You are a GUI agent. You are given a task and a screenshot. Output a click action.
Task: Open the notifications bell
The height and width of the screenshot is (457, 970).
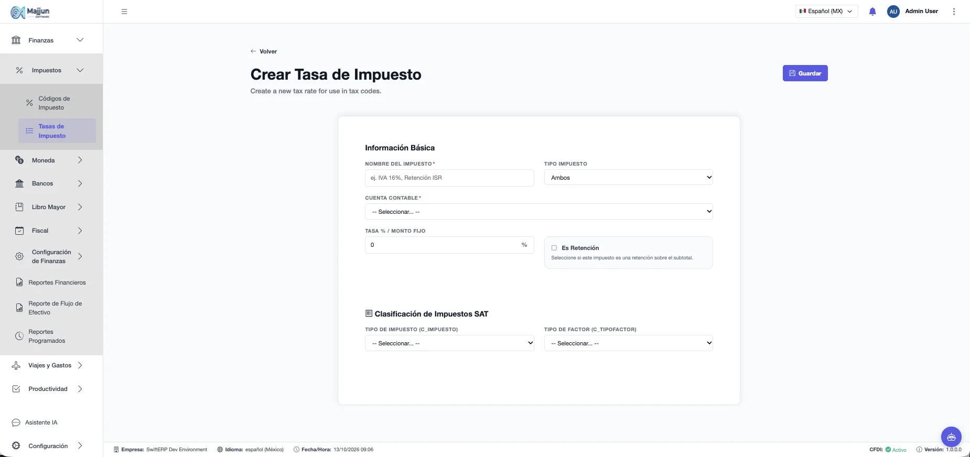[872, 12]
